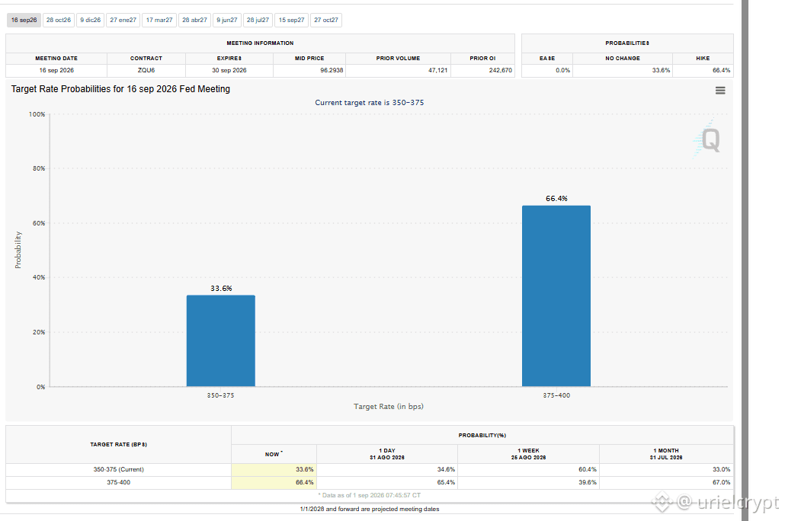This screenshot has width=785, height=521.
Task: Click the 375-400 blue probability bar
Action: (556, 296)
